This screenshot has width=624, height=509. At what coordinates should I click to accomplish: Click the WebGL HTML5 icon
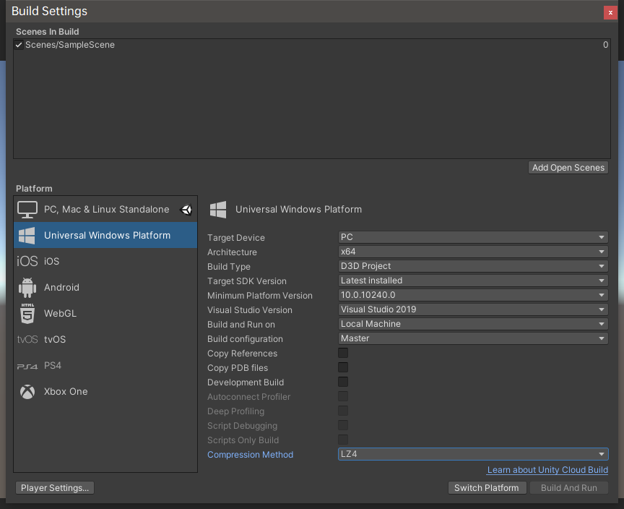click(x=27, y=314)
